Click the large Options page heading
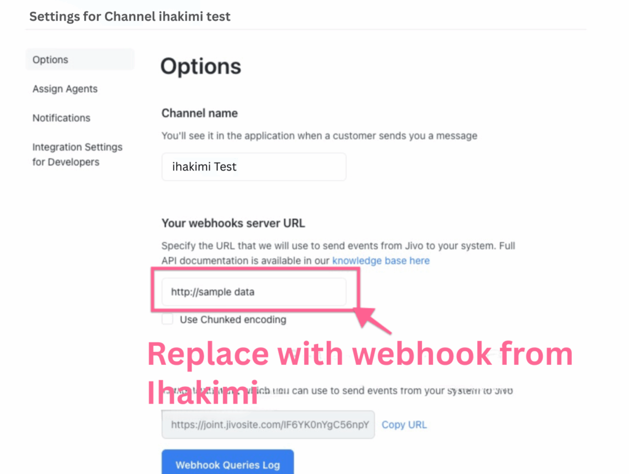The image size is (629, 474). pyautogui.click(x=201, y=66)
